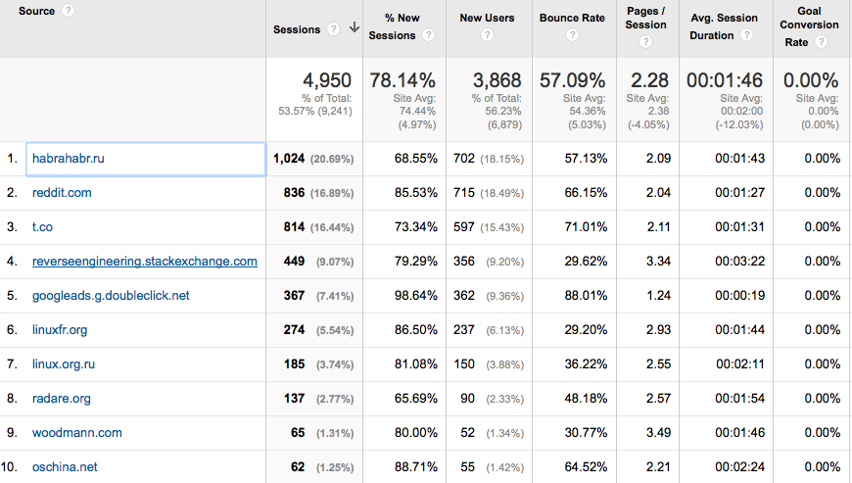
Task: Open reverseengineering.stackexchange.com source link
Action: (145, 261)
